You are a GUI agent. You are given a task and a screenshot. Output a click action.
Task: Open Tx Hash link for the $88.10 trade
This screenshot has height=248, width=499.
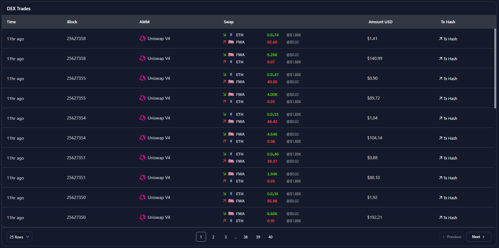pos(448,178)
